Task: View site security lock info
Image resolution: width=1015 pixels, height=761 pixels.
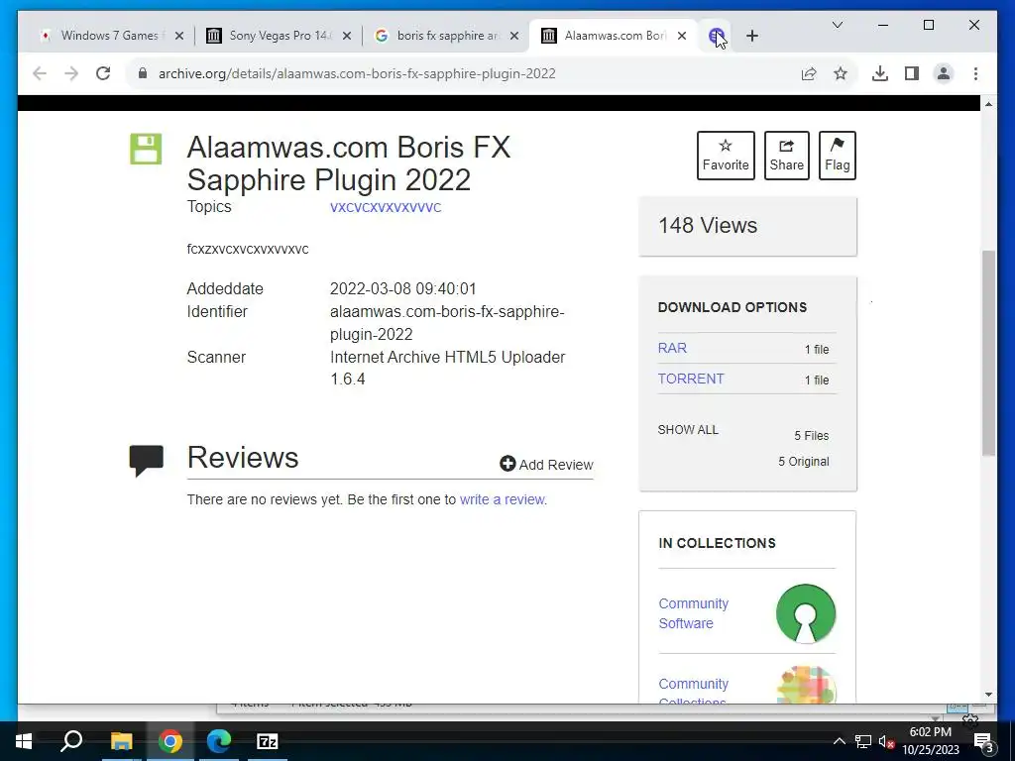Action: [x=143, y=73]
